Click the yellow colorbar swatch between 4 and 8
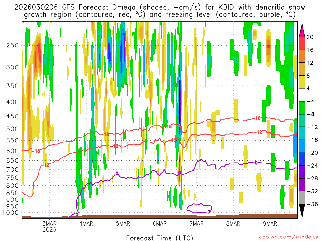 [x=302, y=82]
